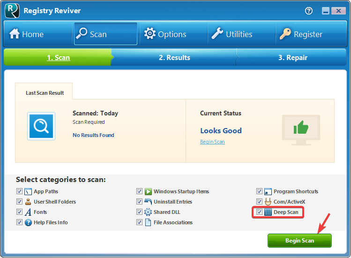Toggle the Windows Startup Items checkbox
This screenshot has height=258, width=351.
(139, 191)
